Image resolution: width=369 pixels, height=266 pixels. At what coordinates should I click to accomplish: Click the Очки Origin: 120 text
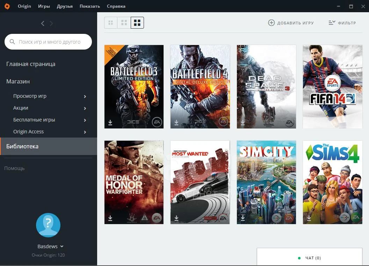(x=48, y=255)
